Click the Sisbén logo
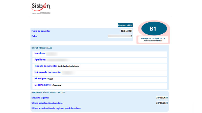This screenshot has height=113, width=202. pos(41,8)
